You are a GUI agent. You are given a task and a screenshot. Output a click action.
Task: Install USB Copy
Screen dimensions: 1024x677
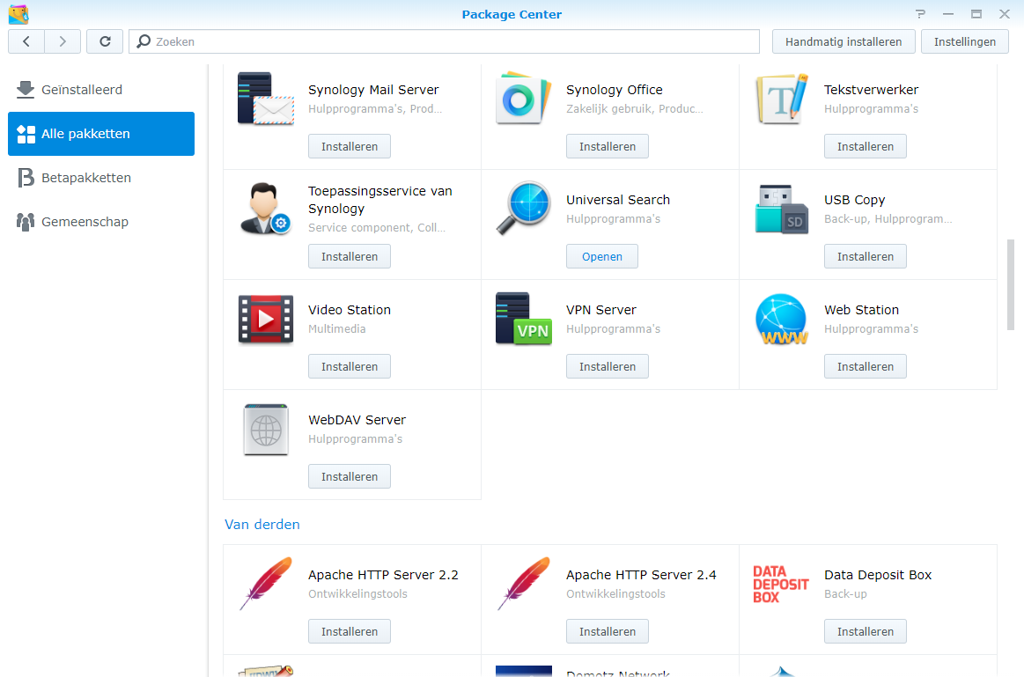[x=866, y=256]
